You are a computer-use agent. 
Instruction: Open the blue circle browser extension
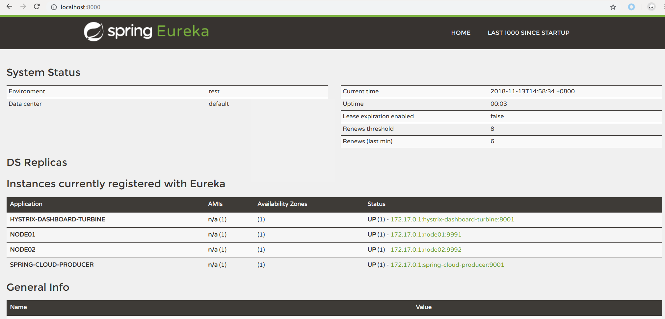631,7
